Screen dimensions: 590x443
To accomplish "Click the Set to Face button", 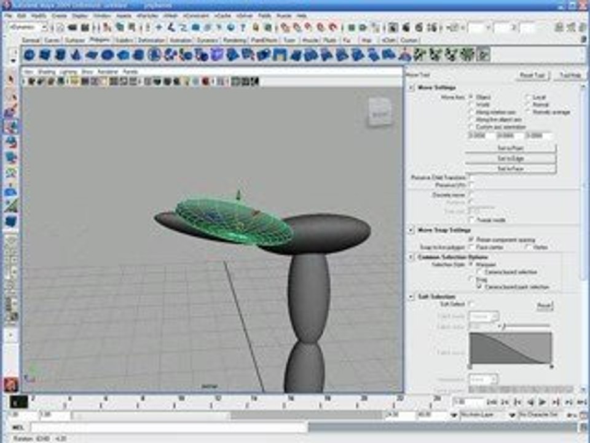I will tap(511, 169).
